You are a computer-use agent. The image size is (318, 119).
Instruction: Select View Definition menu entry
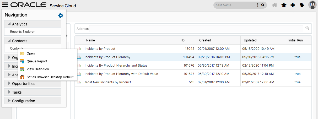point(38,69)
